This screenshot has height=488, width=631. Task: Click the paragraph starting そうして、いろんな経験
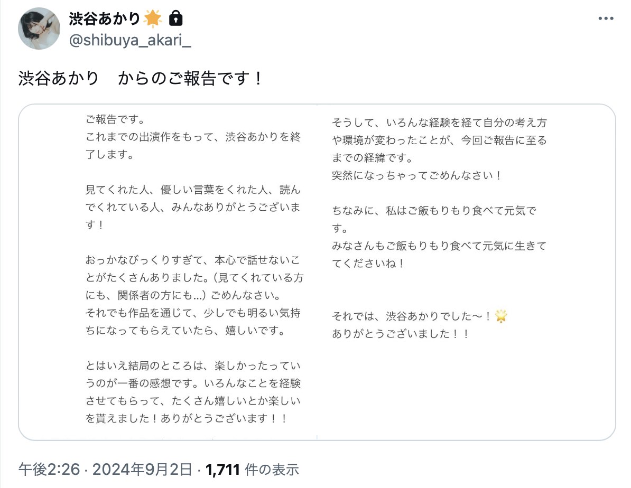click(439, 140)
